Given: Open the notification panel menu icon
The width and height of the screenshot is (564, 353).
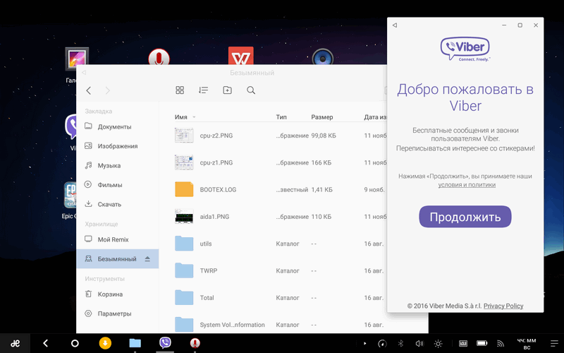Looking at the screenshot, I should 554,343.
